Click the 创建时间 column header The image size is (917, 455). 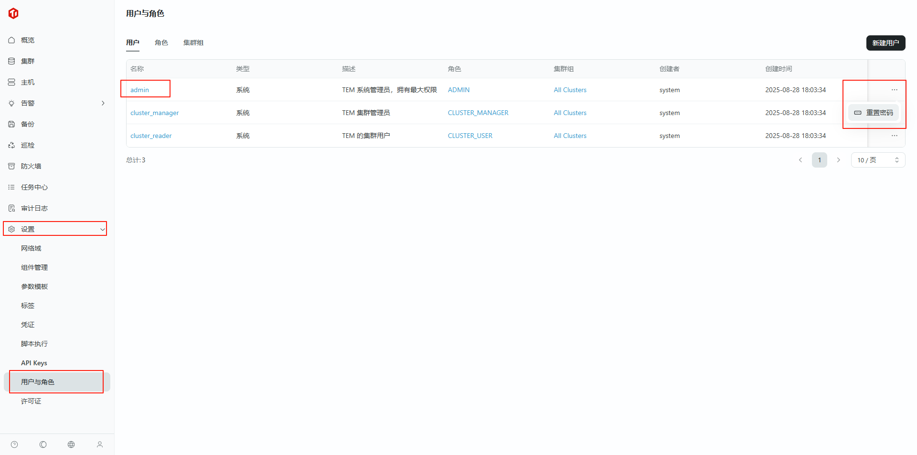click(778, 69)
